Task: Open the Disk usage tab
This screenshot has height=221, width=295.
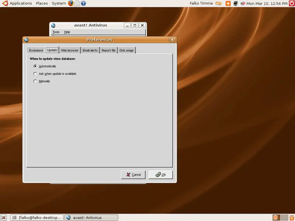Action: click(126, 50)
